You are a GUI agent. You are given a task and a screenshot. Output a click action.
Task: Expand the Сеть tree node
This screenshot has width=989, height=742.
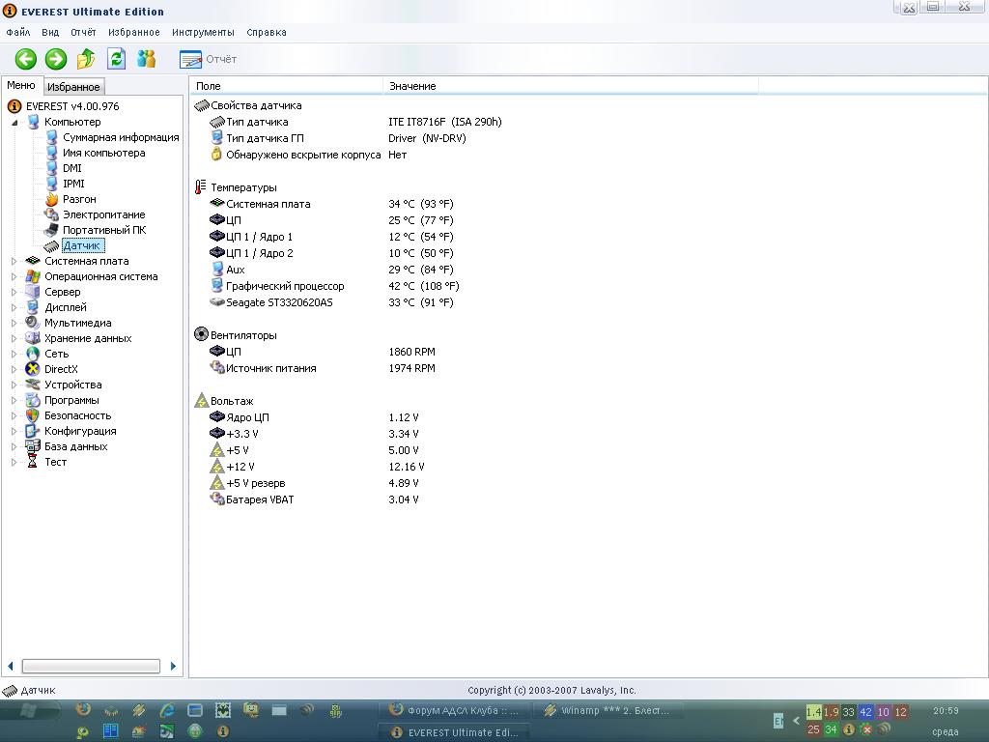14,354
